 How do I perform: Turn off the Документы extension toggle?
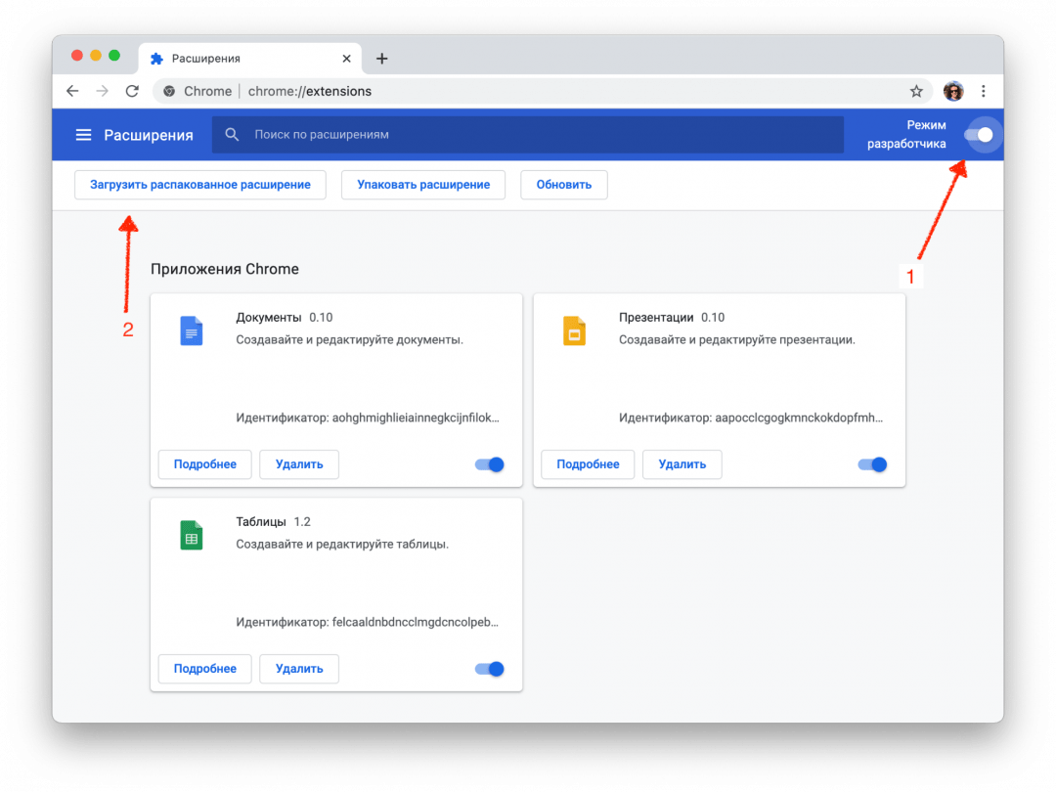click(489, 464)
